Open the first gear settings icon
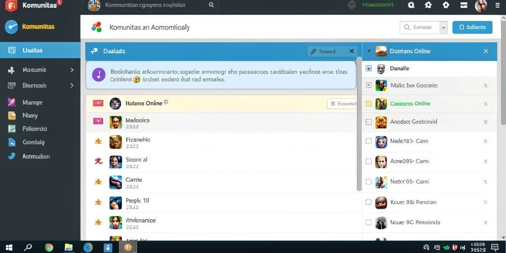The image size is (506, 253). [428, 5]
